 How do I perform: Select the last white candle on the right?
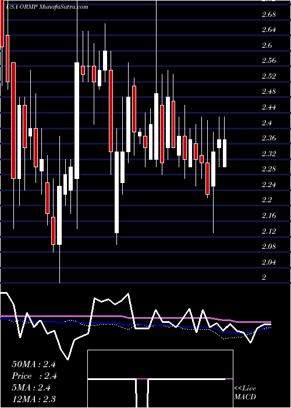click(x=224, y=153)
